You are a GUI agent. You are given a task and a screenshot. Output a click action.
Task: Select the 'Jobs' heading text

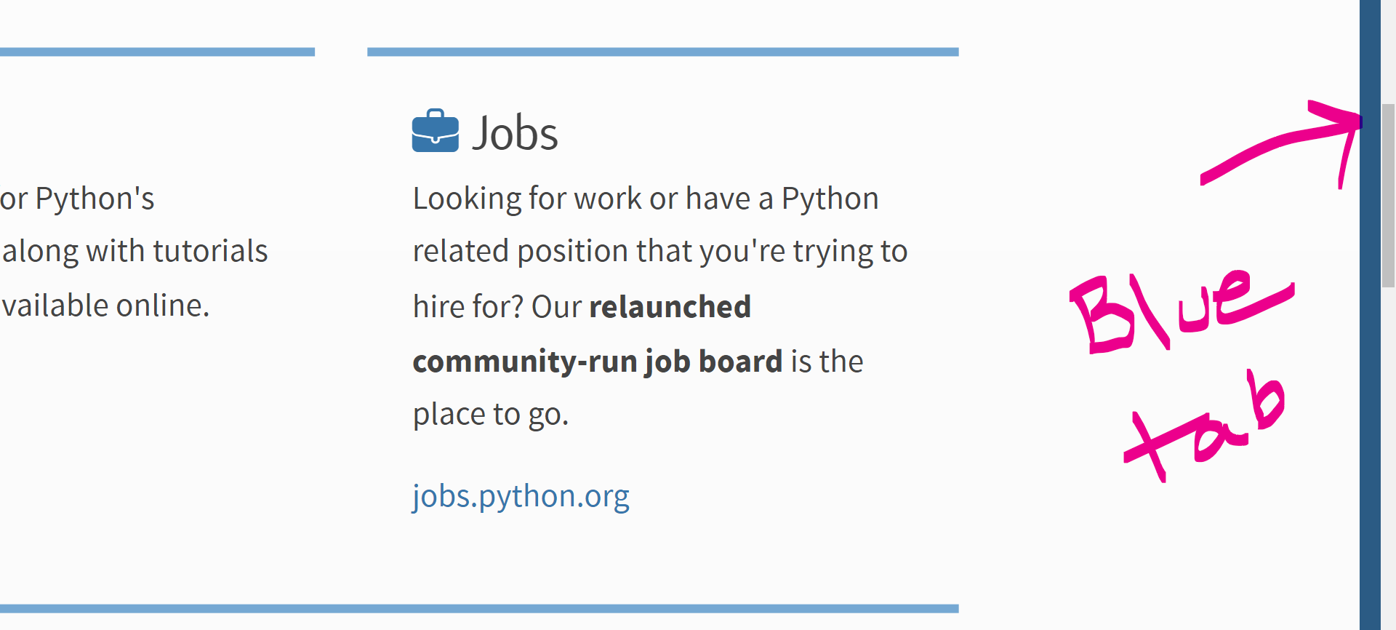click(x=516, y=132)
